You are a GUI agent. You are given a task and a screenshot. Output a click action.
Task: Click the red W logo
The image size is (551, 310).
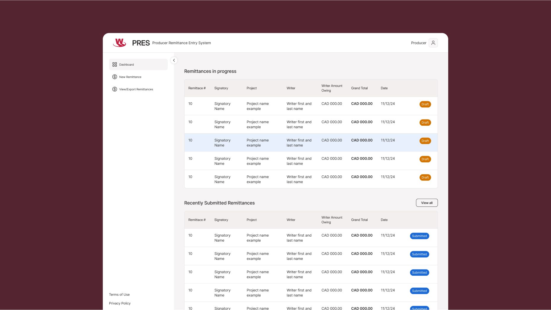coord(120,43)
